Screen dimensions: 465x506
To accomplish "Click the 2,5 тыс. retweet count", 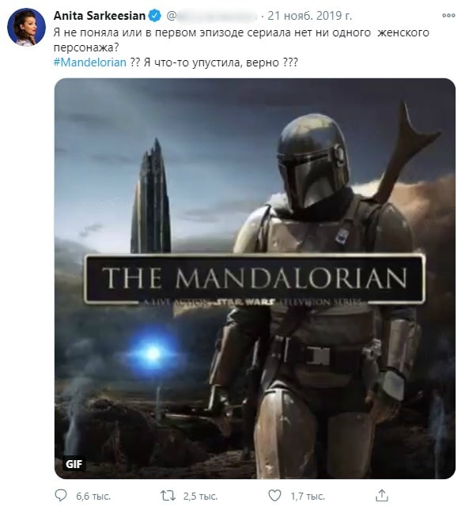I will click(x=200, y=496).
